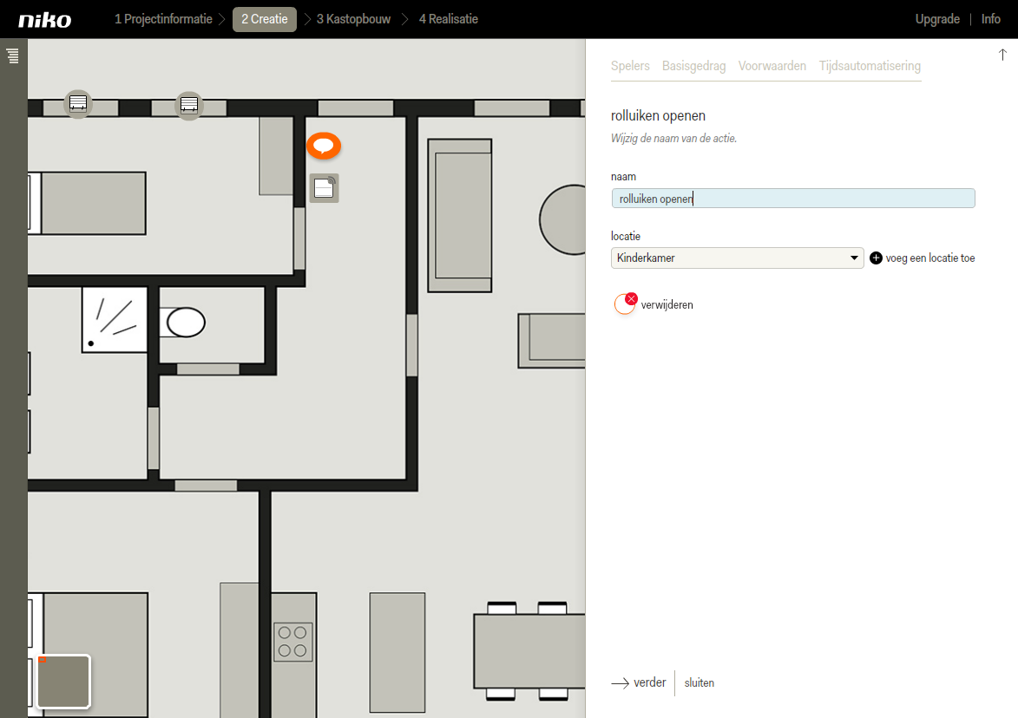1018x718 pixels.
Task: Focus the naam input field
Action: tap(792, 199)
